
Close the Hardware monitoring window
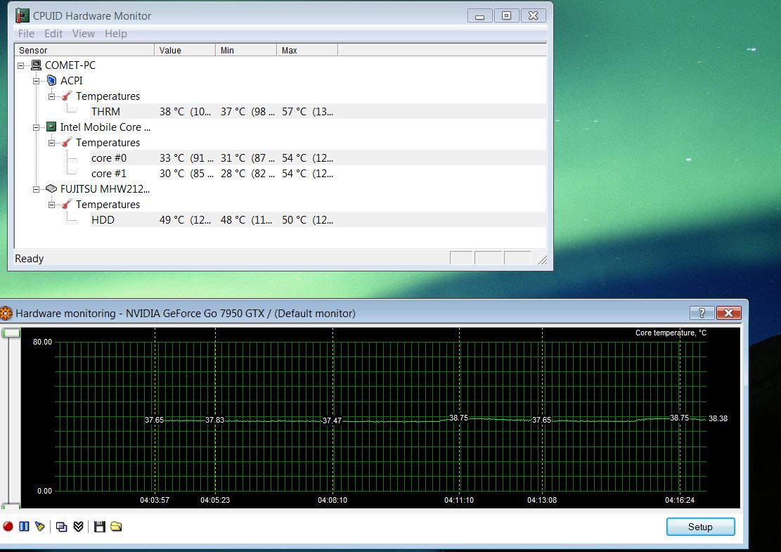point(729,313)
